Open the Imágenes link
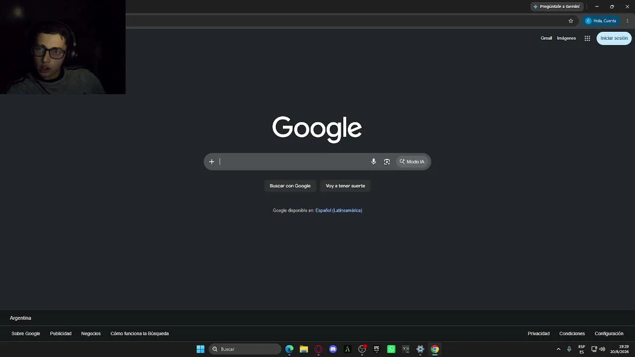The width and height of the screenshot is (635, 357). pos(567,38)
